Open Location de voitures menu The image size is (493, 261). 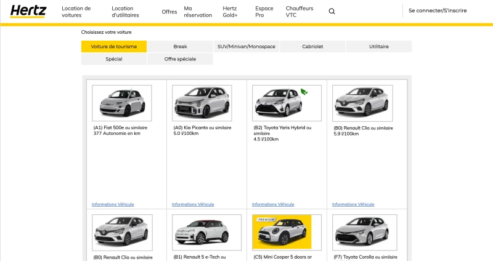[x=76, y=12]
